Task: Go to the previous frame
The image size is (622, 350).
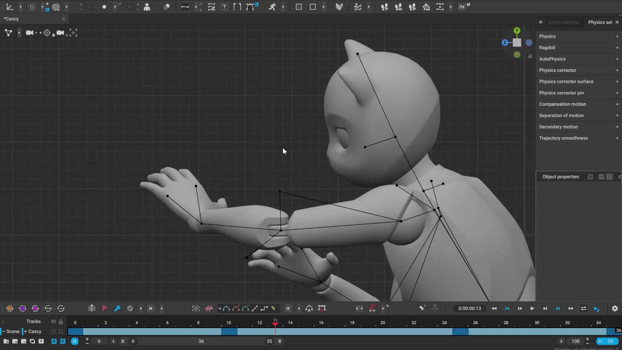Action: click(x=520, y=309)
